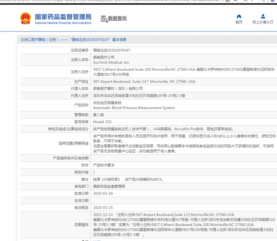
Task: Click the Baidu extension icon in browser toolbar
Action: (x=274, y=1)
